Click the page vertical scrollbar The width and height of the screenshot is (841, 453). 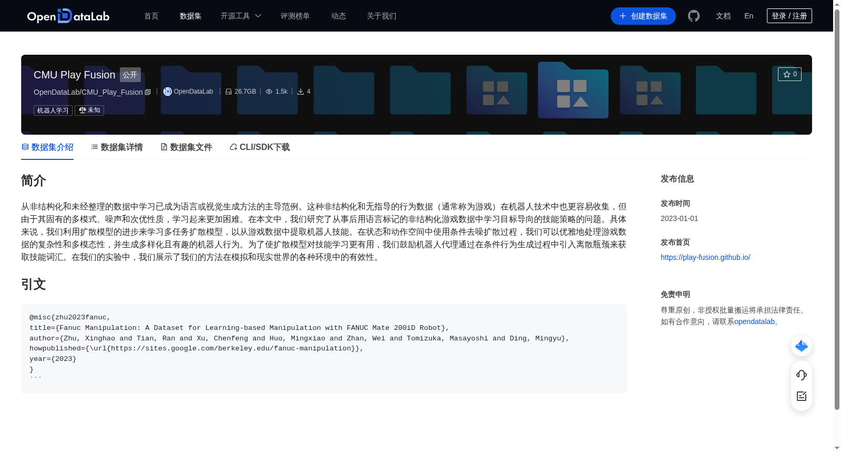coord(837,209)
